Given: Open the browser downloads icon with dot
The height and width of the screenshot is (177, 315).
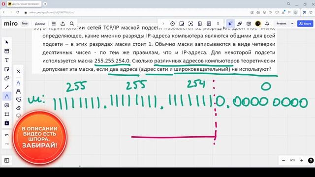Looking at the screenshot, I should pyautogui.click(x=283, y=12).
